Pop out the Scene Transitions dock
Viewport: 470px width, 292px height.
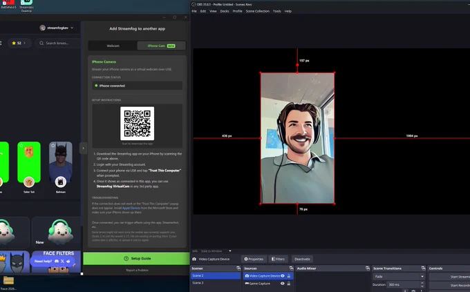pos(423,269)
